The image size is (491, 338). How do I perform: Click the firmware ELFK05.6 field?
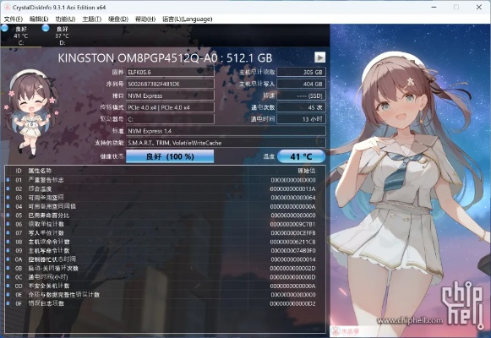click(x=171, y=72)
